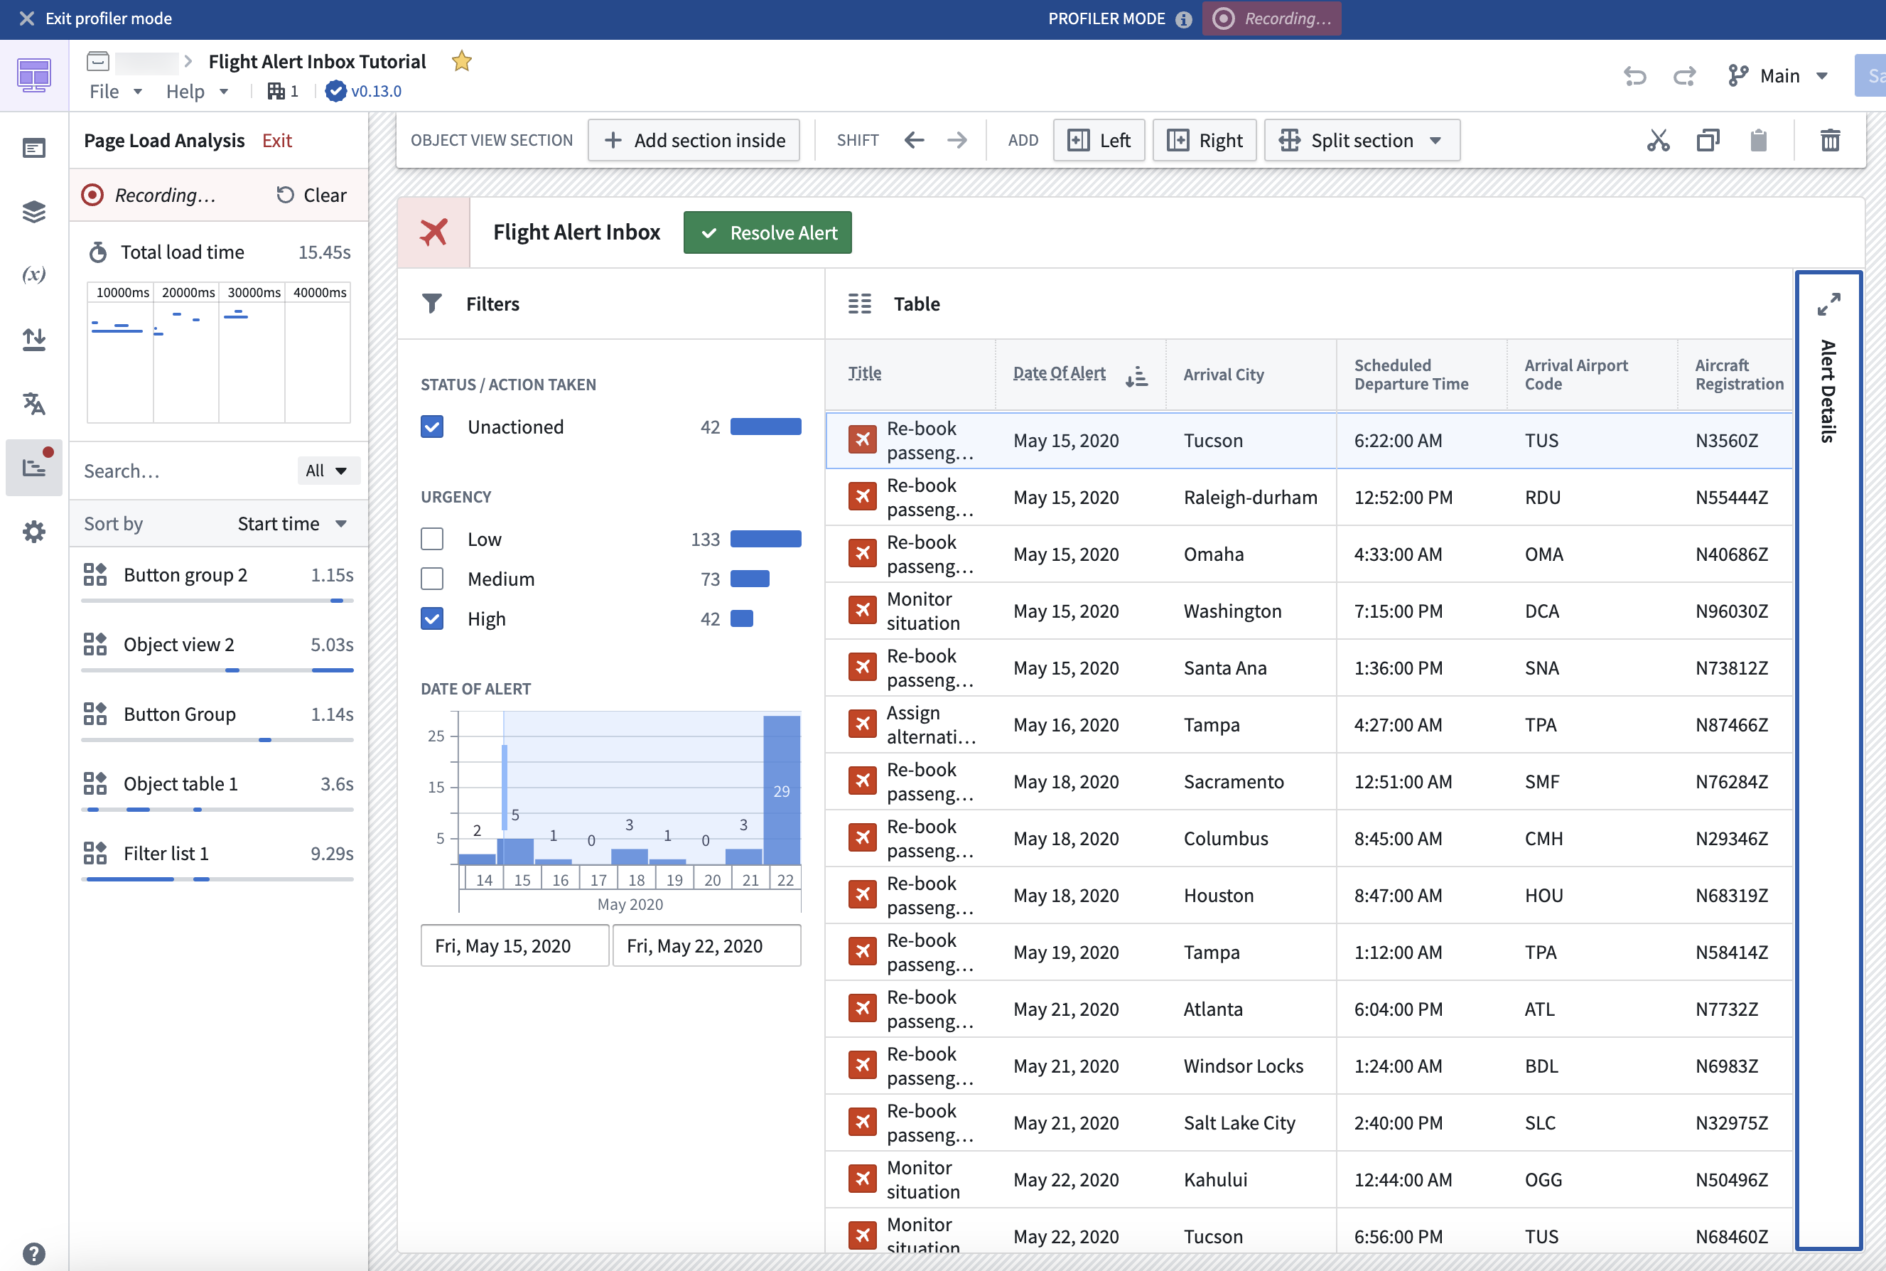The image size is (1886, 1271).
Task: Click the profiler mode info icon
Action: (1184, 18)
